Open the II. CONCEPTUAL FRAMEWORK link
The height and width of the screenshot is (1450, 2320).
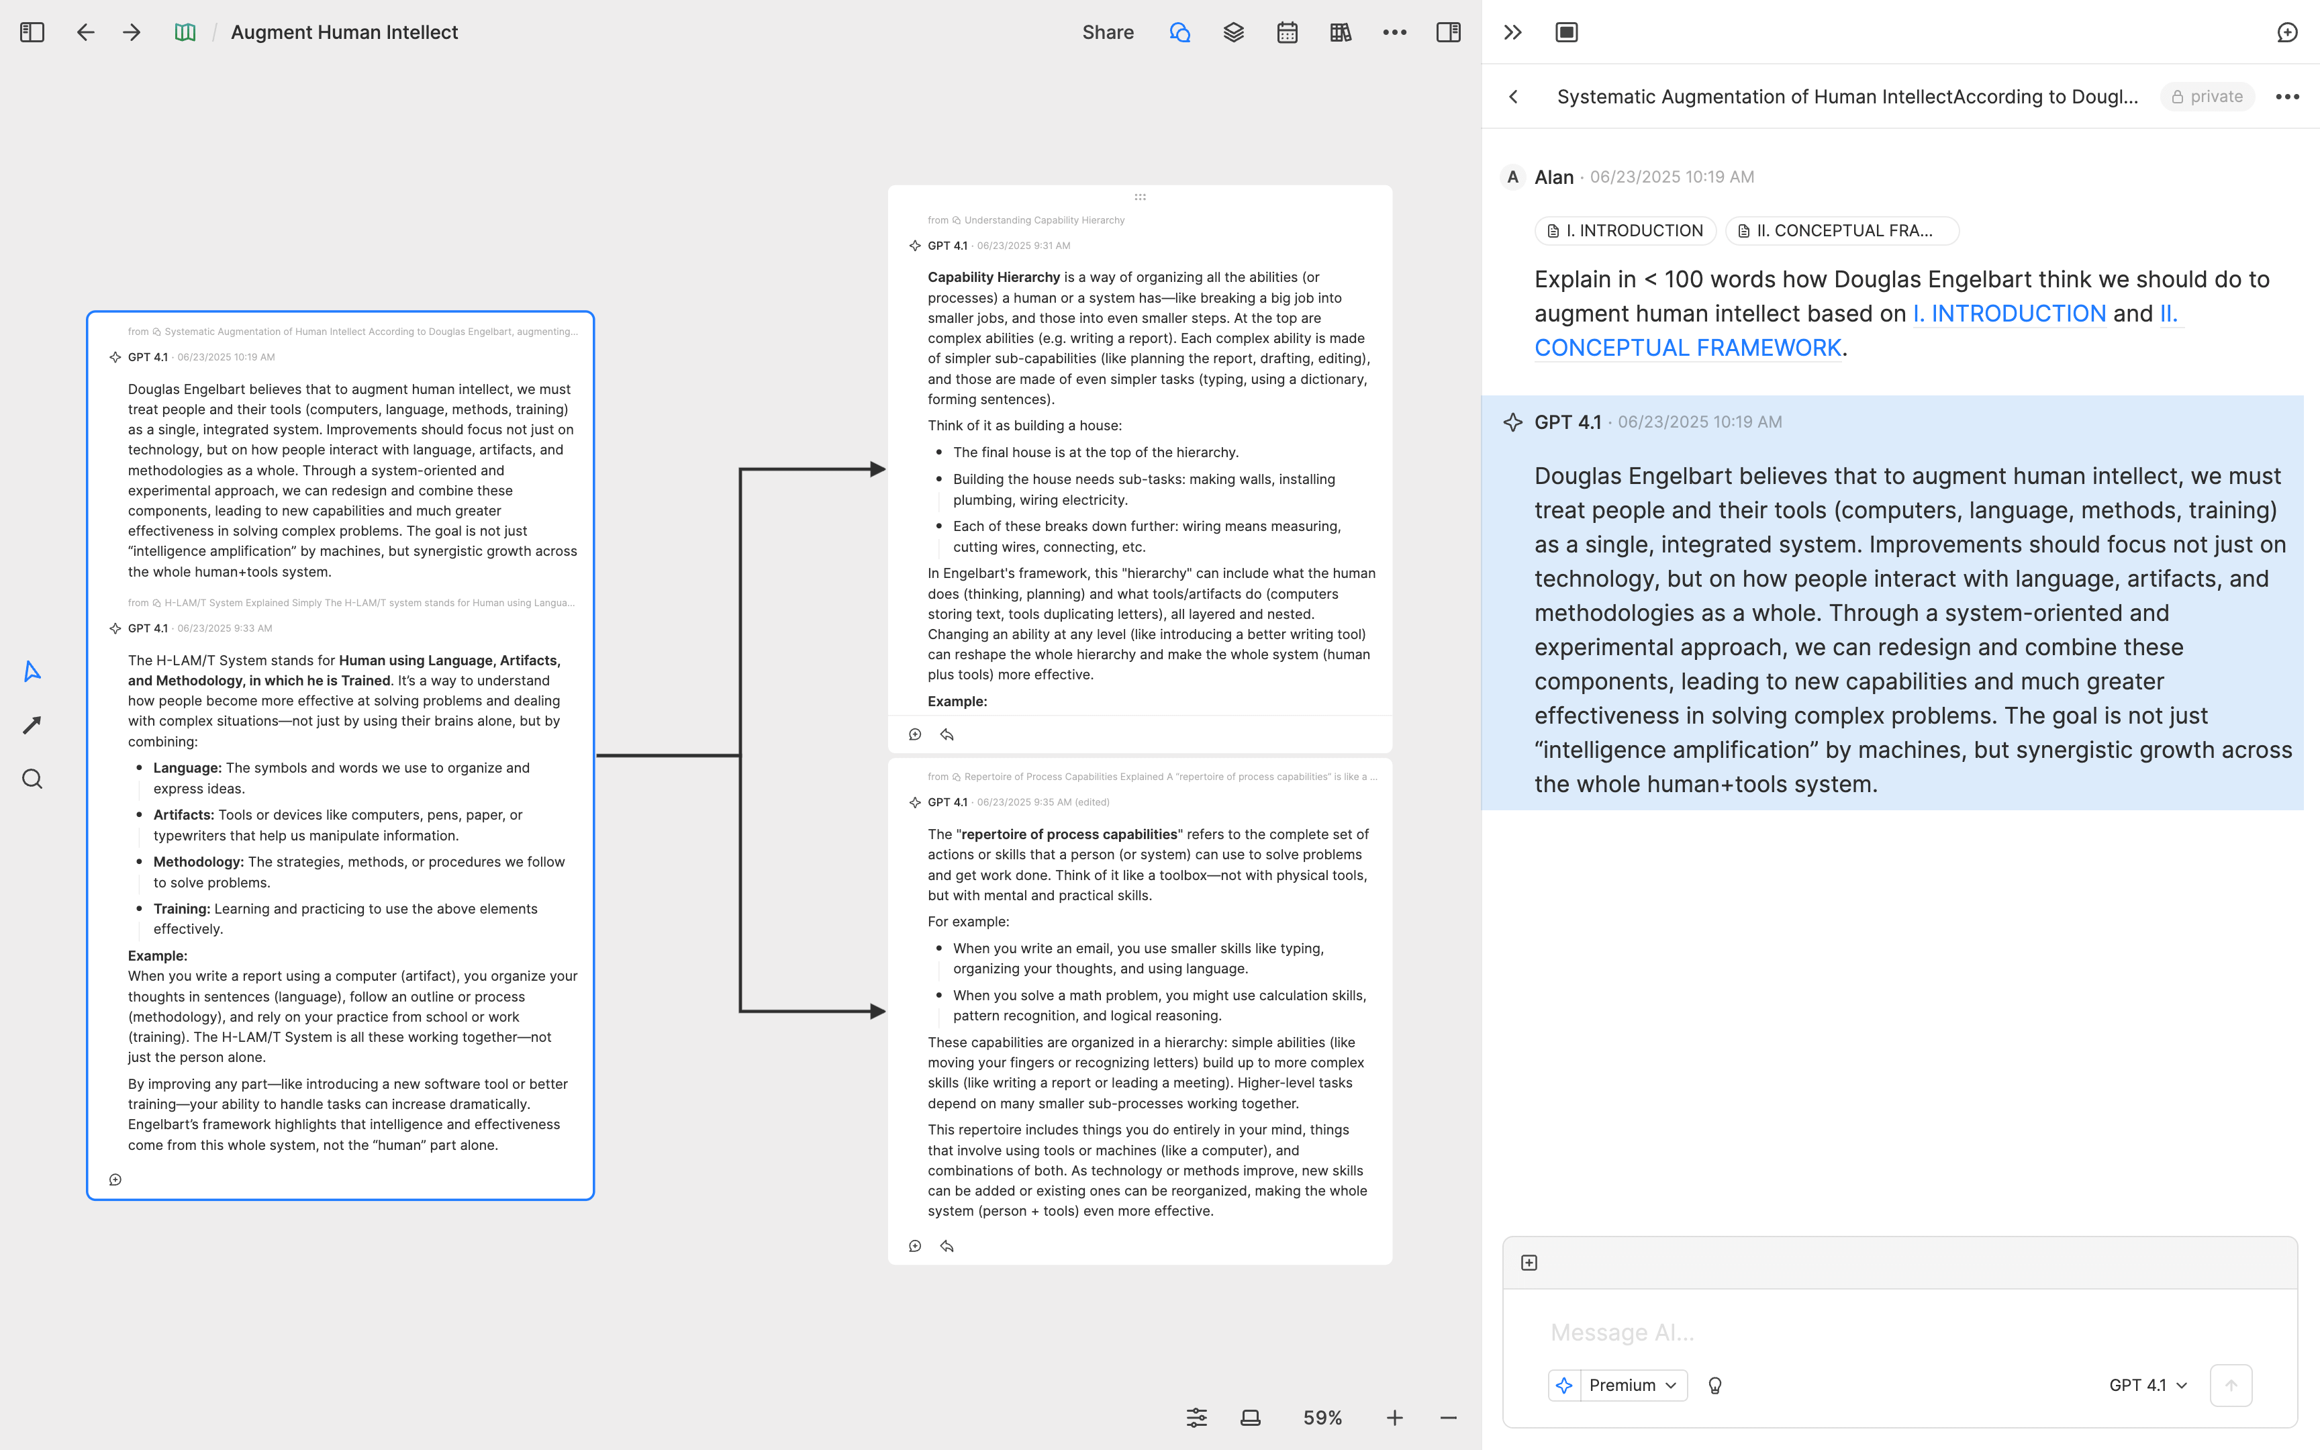[x=1687, y=347]
